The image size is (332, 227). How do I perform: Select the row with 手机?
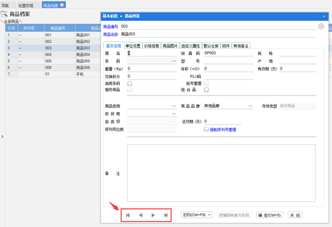click(x=53, y=74)
